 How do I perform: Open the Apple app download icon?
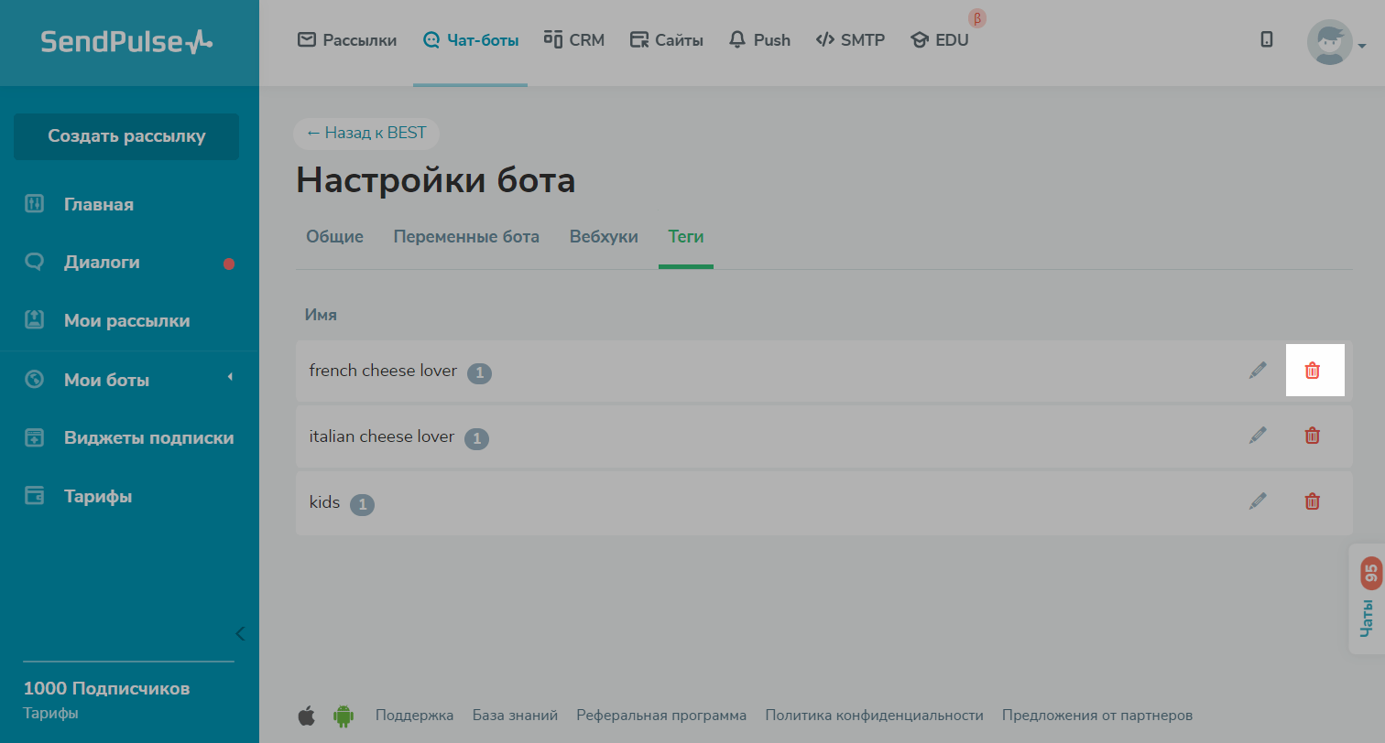tap(307, 716)
